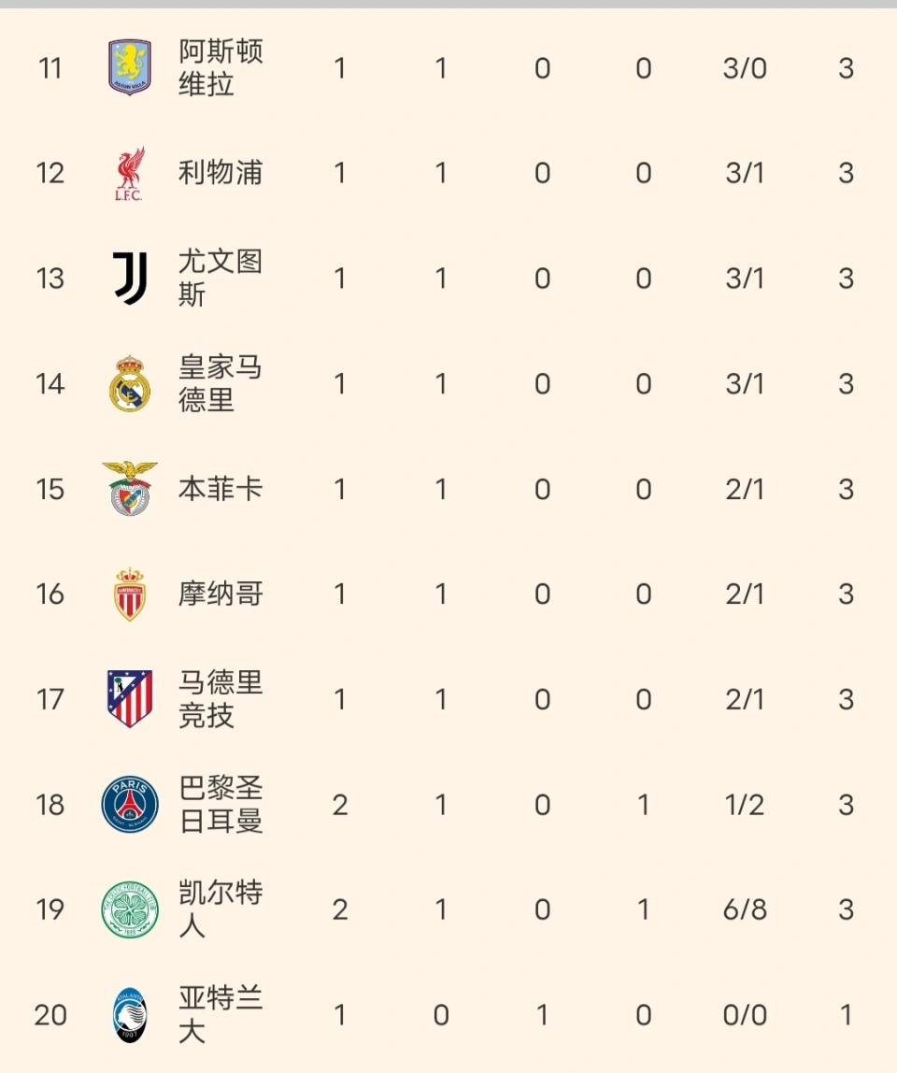Tap the 3/0 goal record of Aston Villa
Viewport: 897px width, 1073px height.
[x=745, y=67]
